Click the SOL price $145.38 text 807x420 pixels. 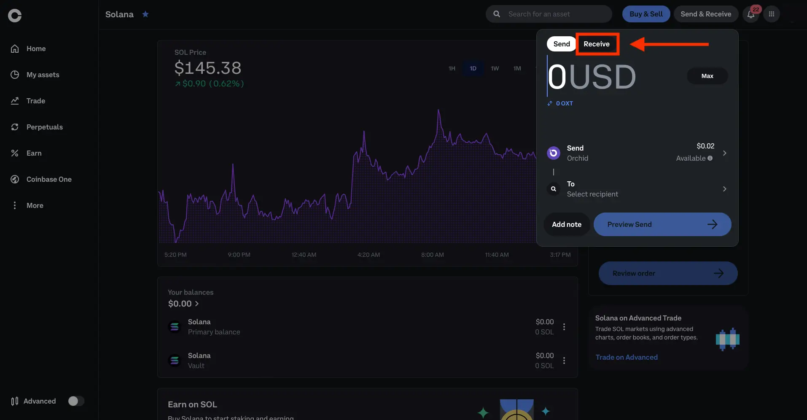[208, 68]
